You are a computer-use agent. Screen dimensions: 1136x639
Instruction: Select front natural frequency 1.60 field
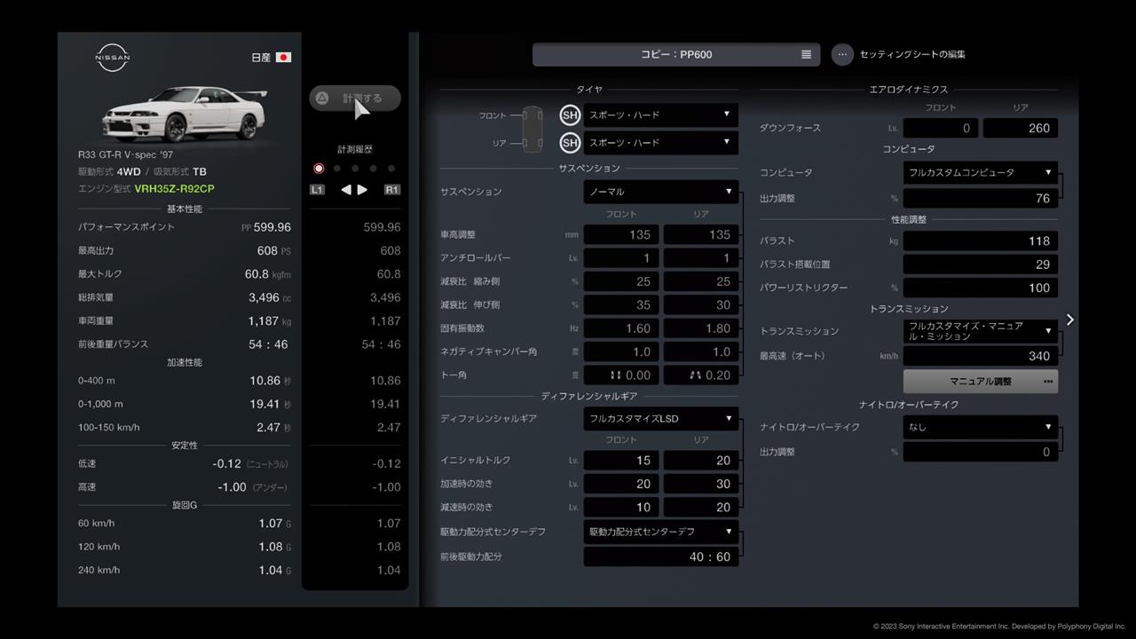[x=621, y=328]
